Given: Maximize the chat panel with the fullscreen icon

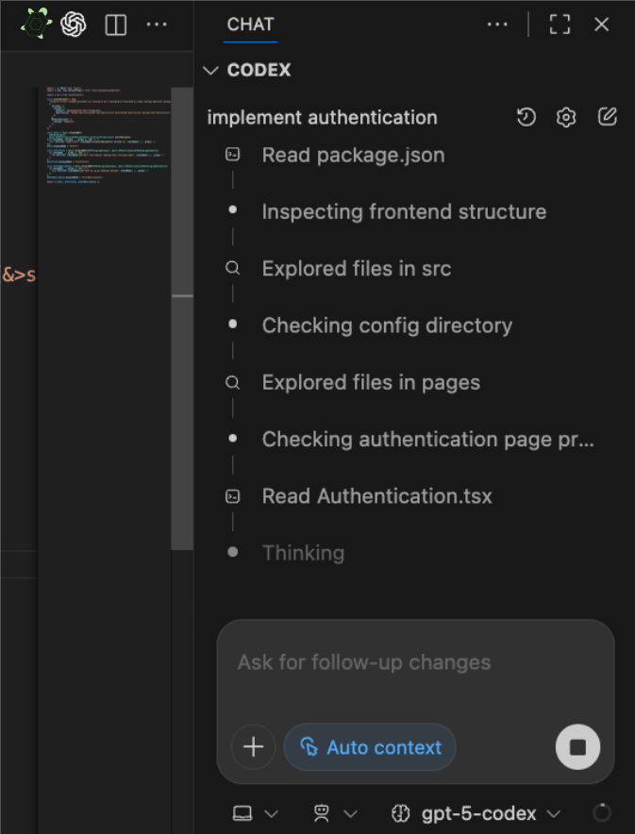Looking at the screenshot, I should tap(560, 25).
